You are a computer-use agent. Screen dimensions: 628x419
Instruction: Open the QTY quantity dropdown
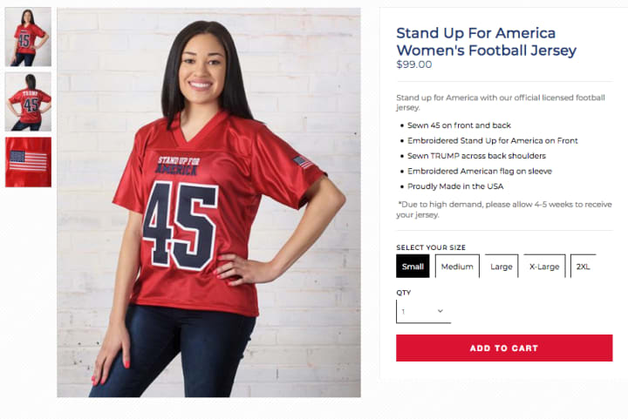click(x=423, y=311)
